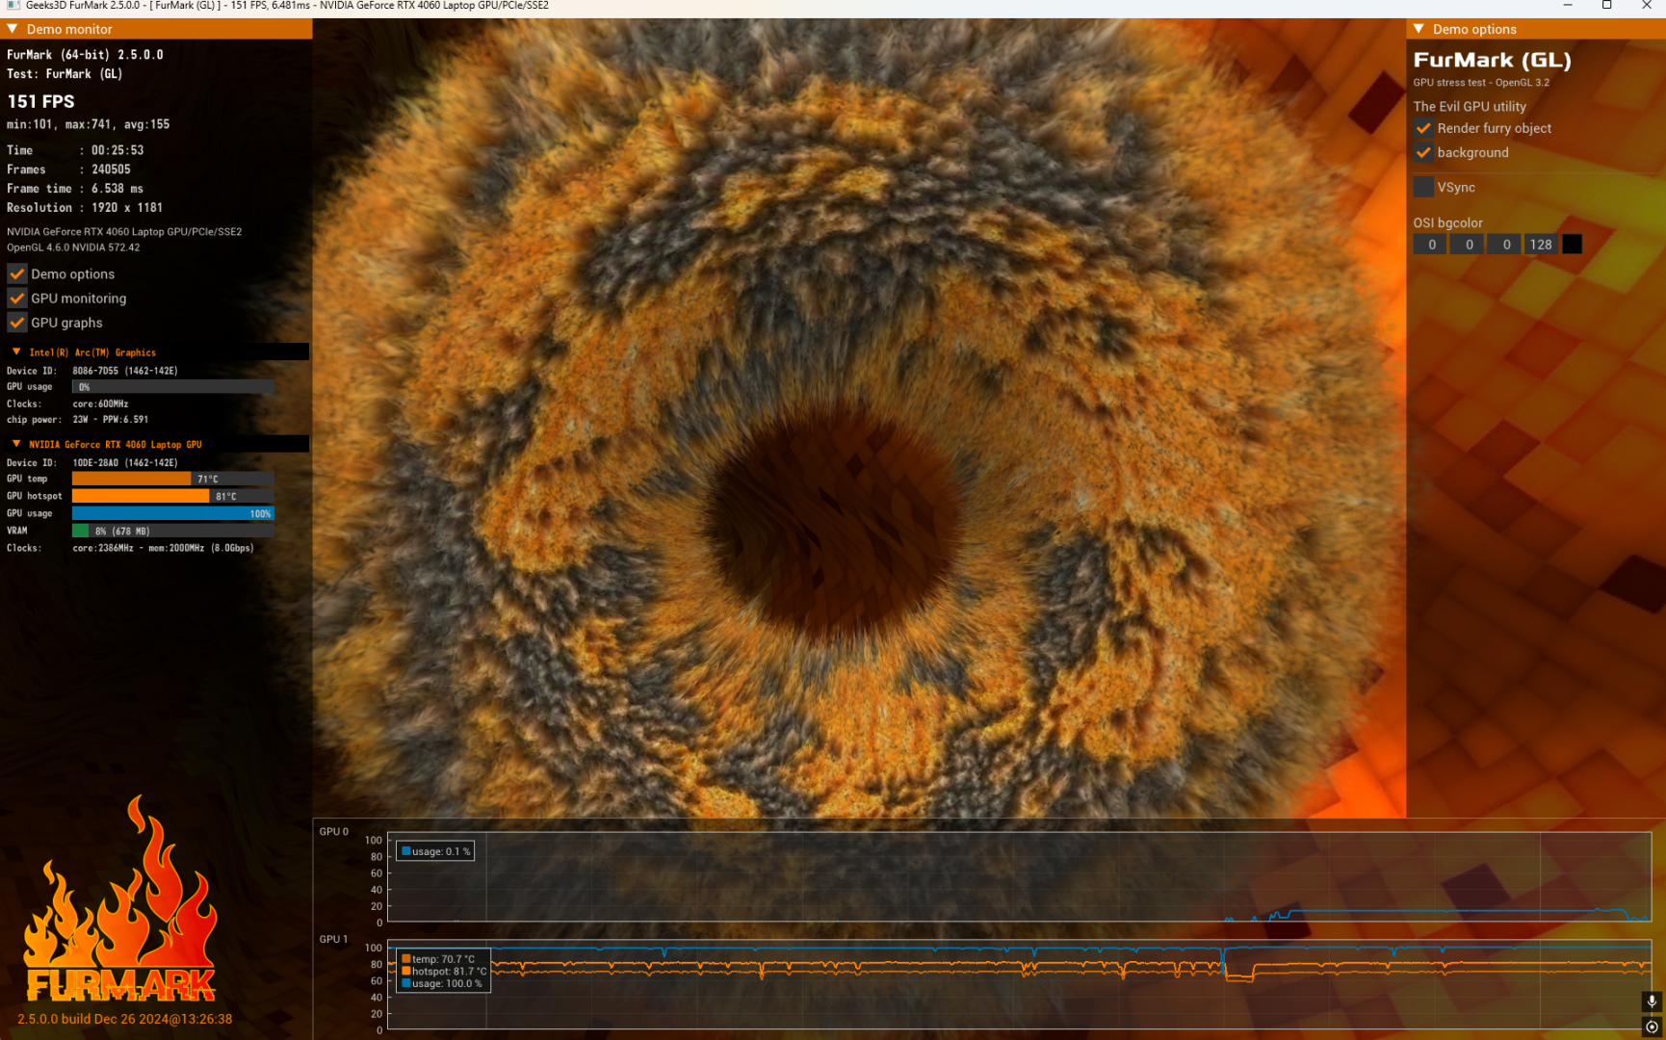Click The Evil GPU utility label
1666x1040 pixels.
pos(1470,106)
